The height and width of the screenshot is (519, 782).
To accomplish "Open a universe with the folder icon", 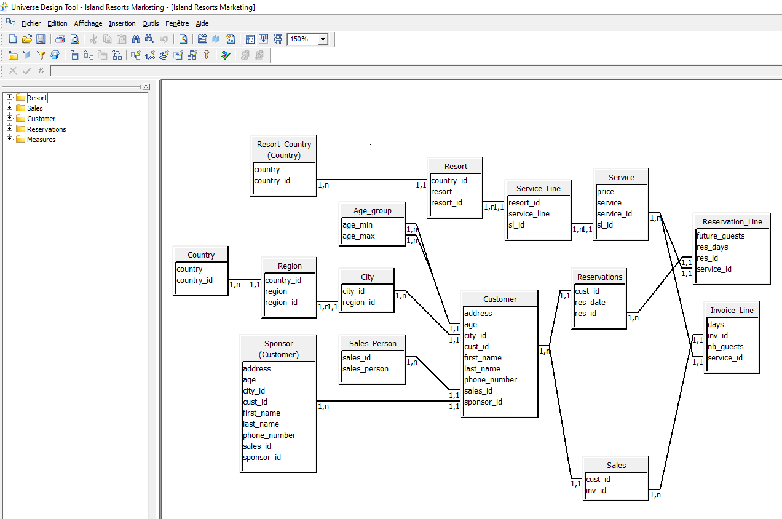I will click(26, 39).
